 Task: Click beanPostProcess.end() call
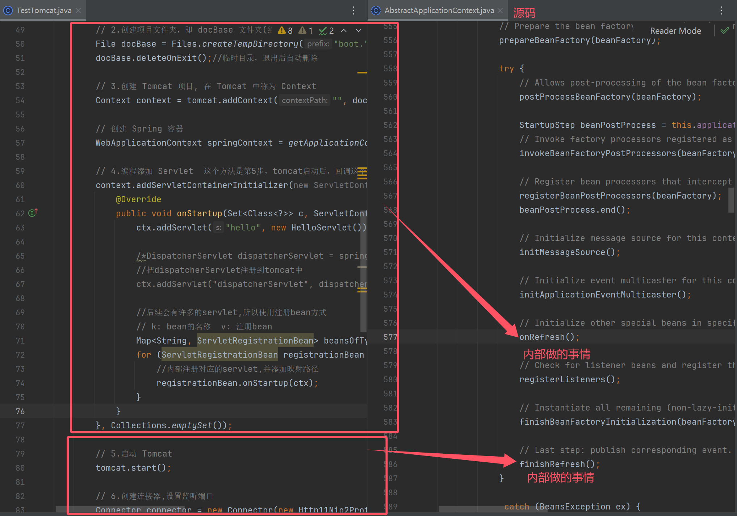coord(575,210)
